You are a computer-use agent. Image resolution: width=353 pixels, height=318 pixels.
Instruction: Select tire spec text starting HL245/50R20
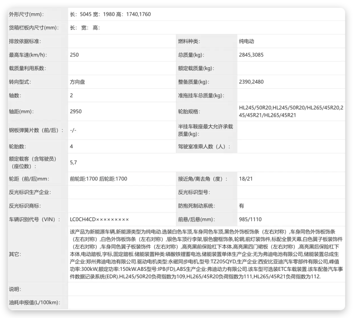[291, 111]
